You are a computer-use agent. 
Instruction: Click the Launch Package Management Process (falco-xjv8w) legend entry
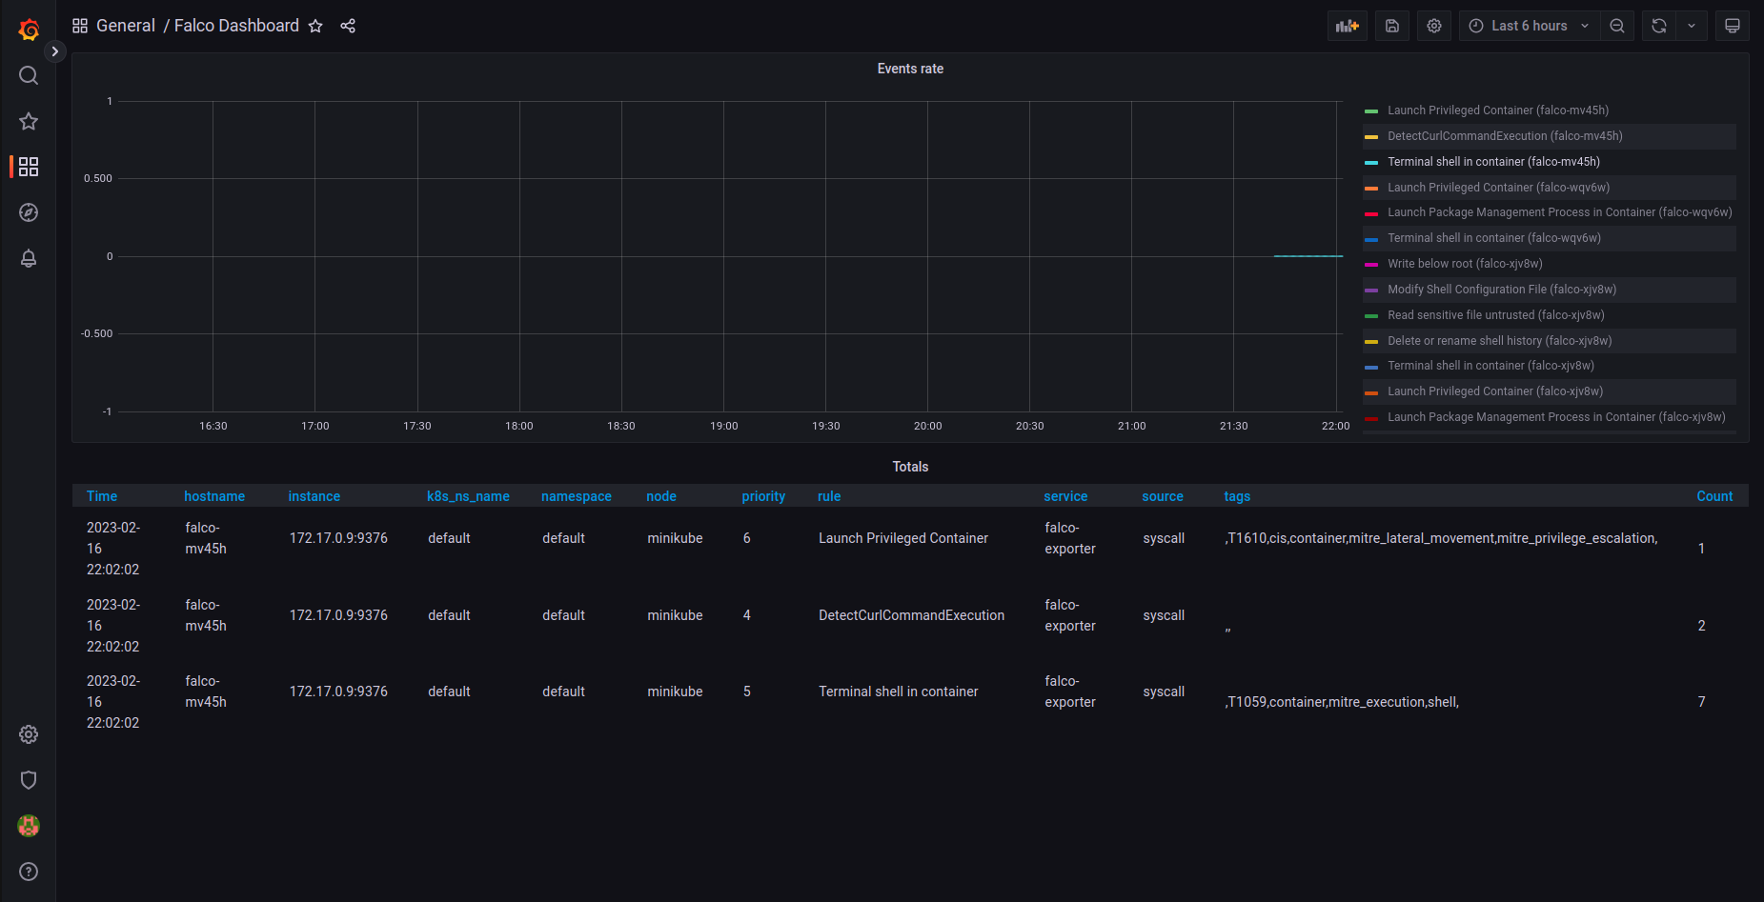click(x=1556, y=417)
